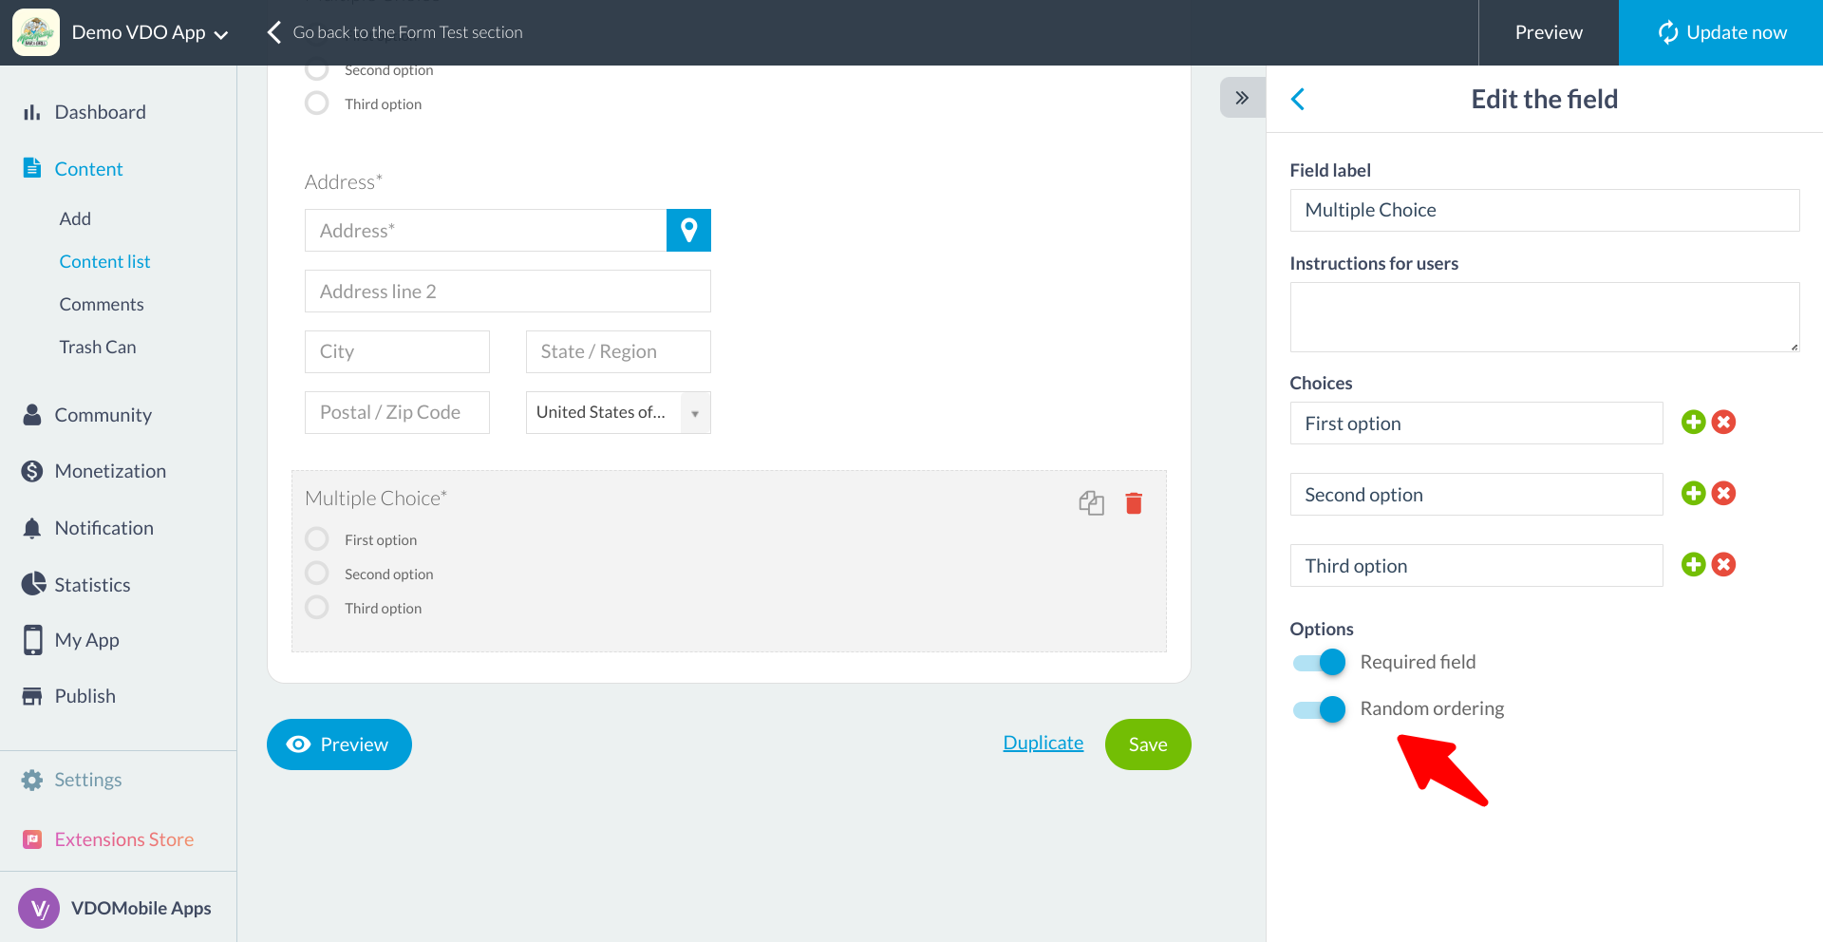Screen dimensions: 1823x942
Task: Delete the Multiple Choice field via trash icon
Action: tap(1134, 503)
